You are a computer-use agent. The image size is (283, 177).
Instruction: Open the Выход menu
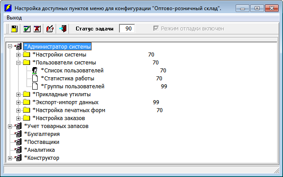[x=14, y=17]
